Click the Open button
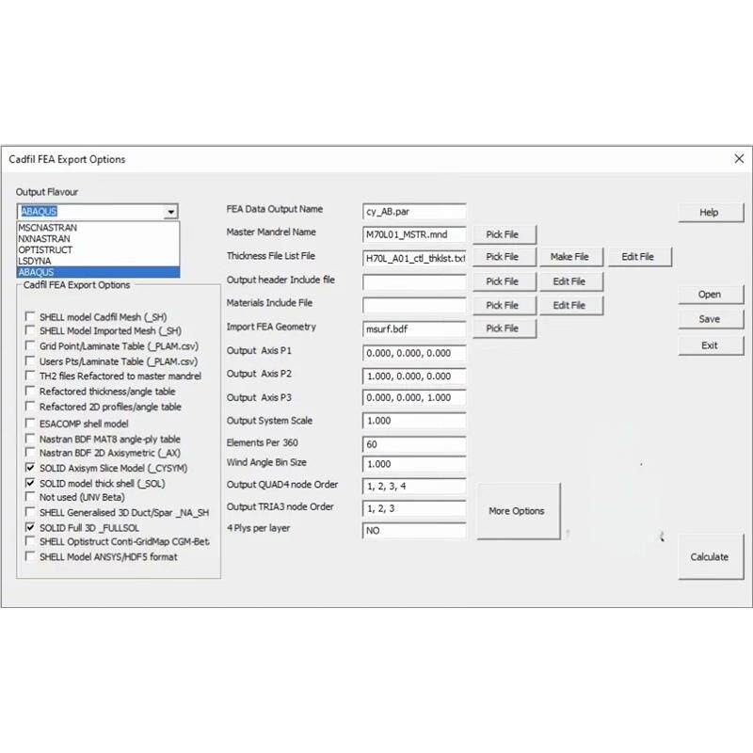This screenshot has height=753, width=753. 711,295
